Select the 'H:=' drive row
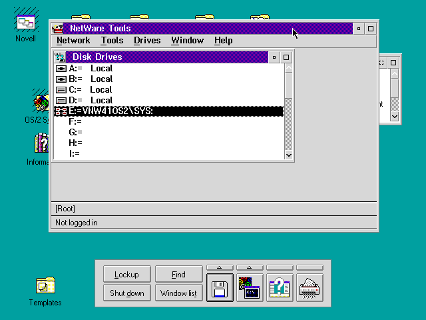Image resolution: width=426 pixels, height=320 pixels. click(168, 143)
